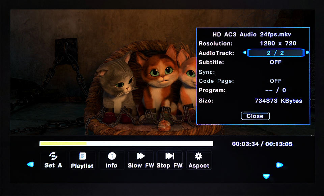Viewport: 324px width, 196px height.
Task: Select the Subtitle OFF value
Action: [275, 62]
